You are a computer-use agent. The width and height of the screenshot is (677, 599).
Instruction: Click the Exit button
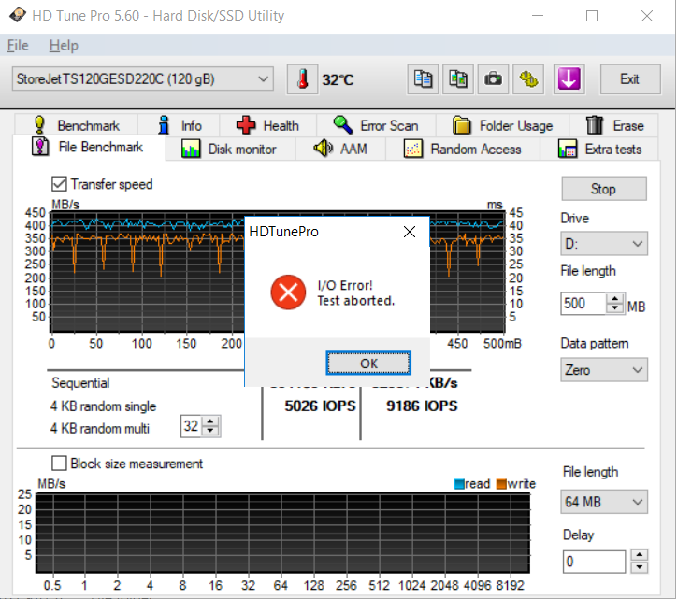pos(630,79)
